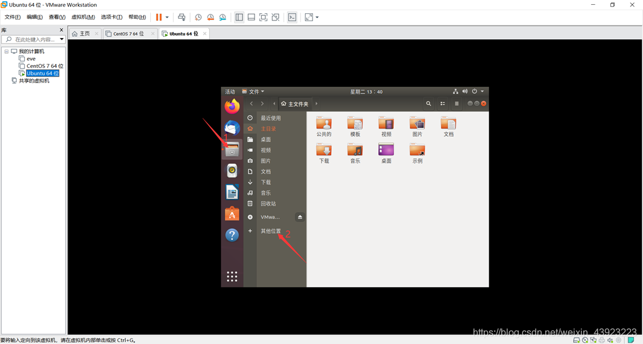Screen dimensions: 643x344
Task: Click the stretch guest display icon
Action: point(309,17)
